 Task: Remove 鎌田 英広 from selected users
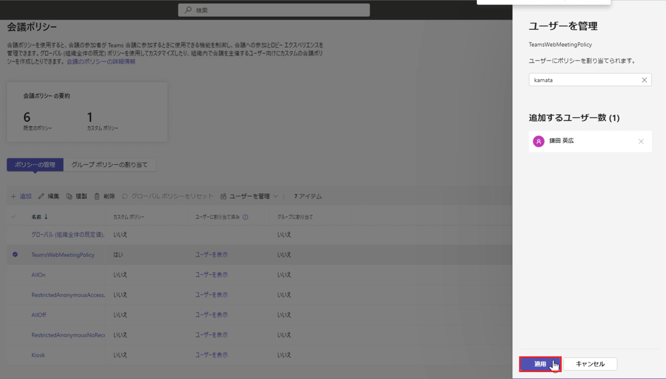point(641,141)
